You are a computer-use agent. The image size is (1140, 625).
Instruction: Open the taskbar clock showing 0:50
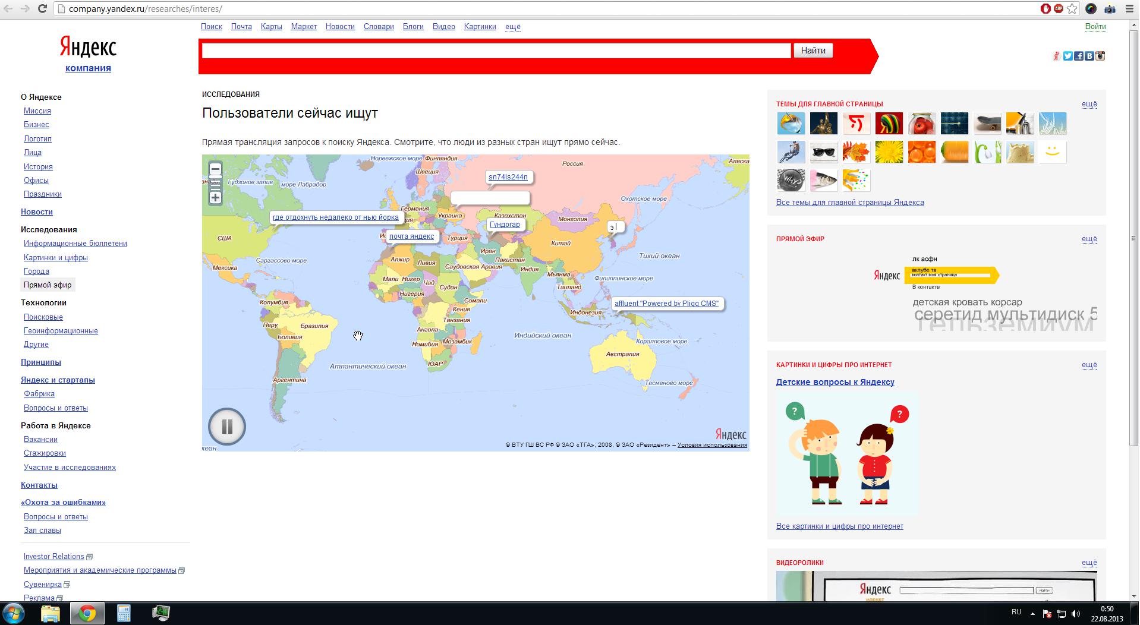[x=1107, y=614]
